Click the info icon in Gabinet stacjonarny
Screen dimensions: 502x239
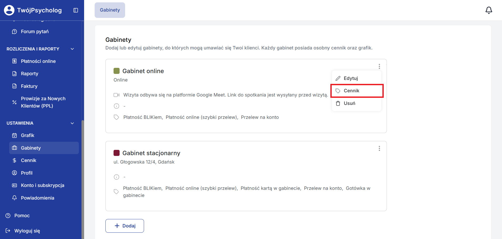(x=116, y=177)
